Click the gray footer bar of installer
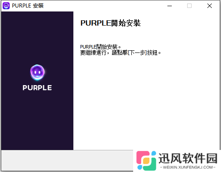Viewport: 221px width, 172px height. pos(67,161)
